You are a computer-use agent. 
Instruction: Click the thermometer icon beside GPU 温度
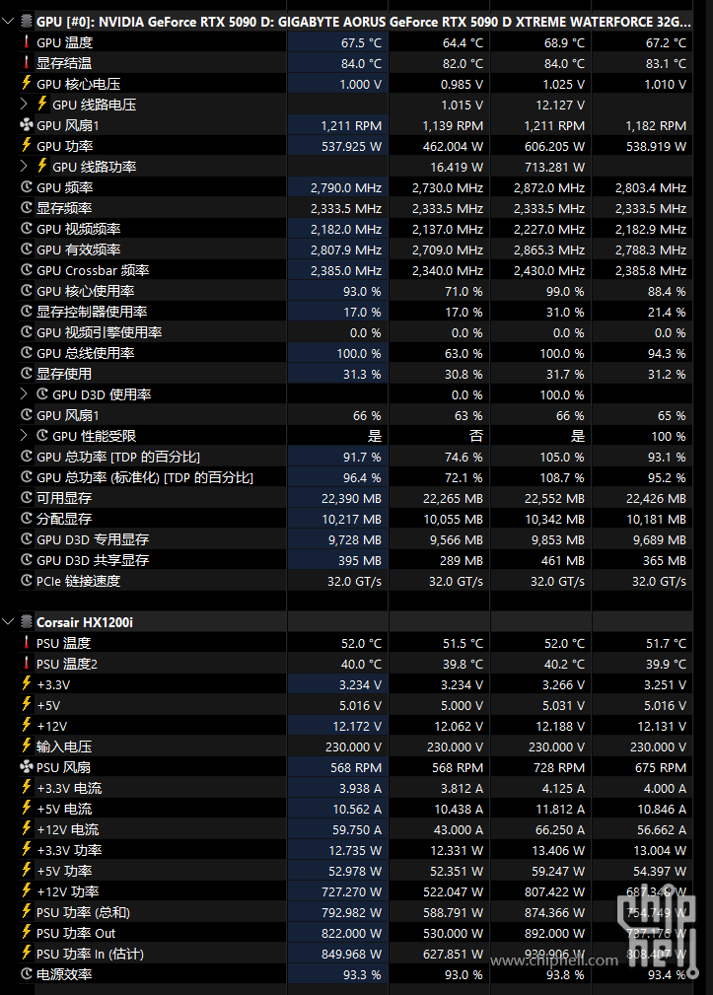coord(26,42)
